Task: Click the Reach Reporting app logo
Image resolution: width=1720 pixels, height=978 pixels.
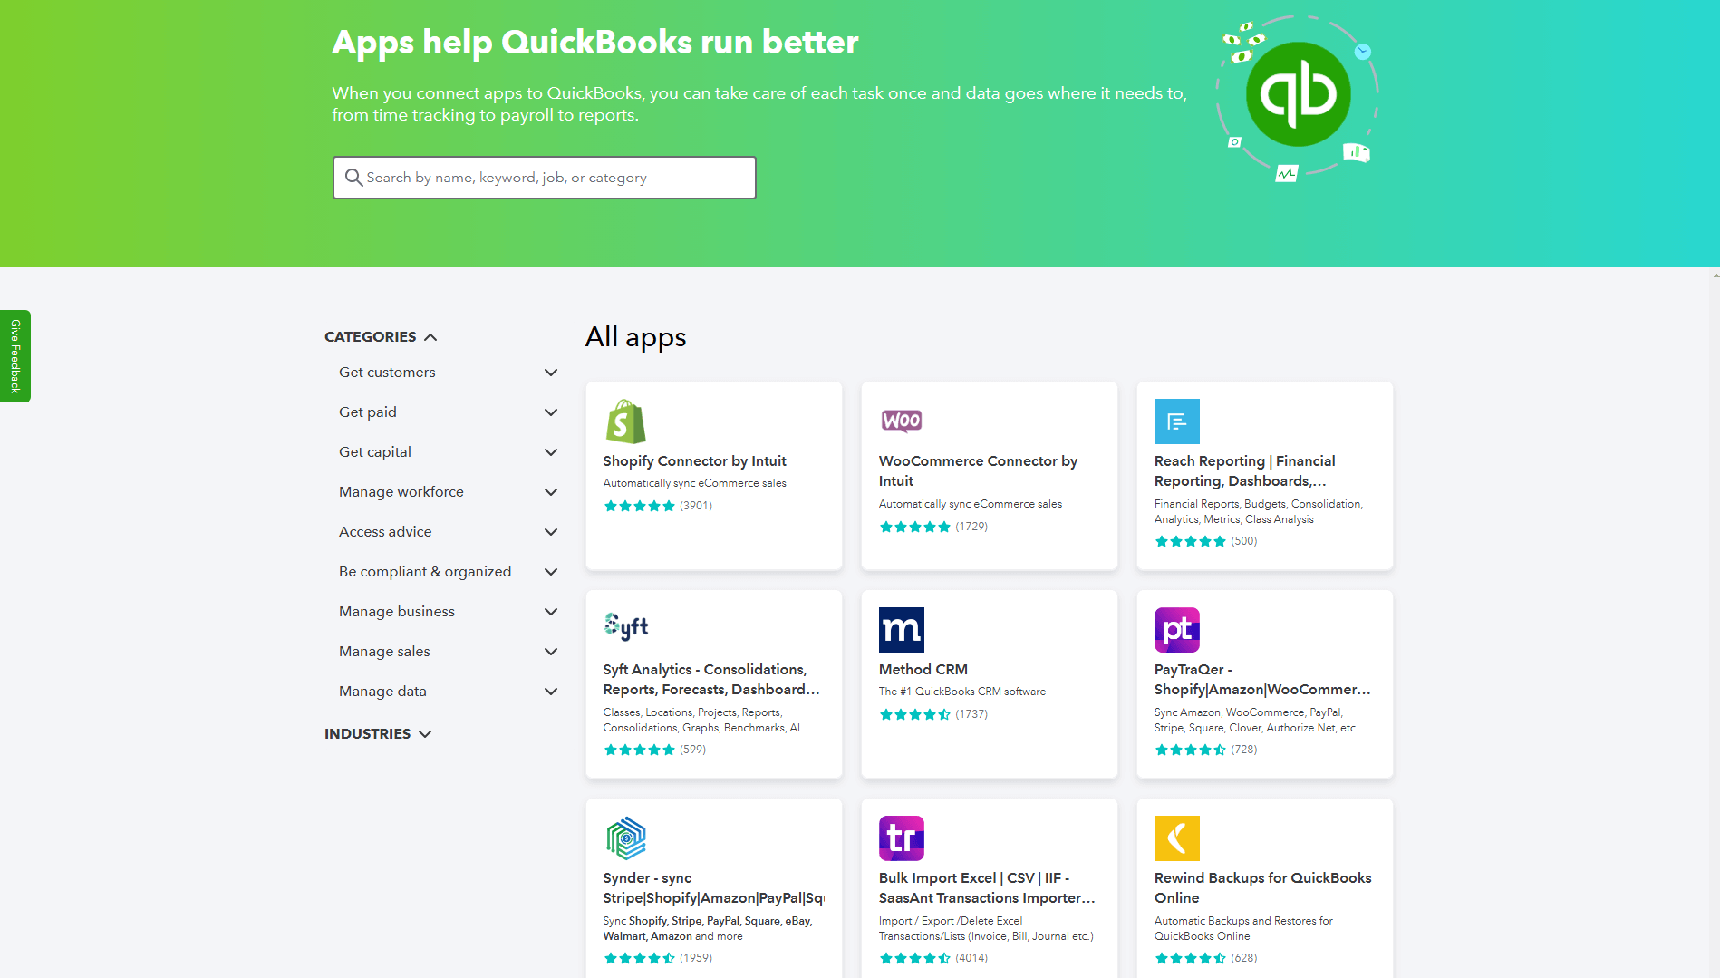Action: point(1176,421)
